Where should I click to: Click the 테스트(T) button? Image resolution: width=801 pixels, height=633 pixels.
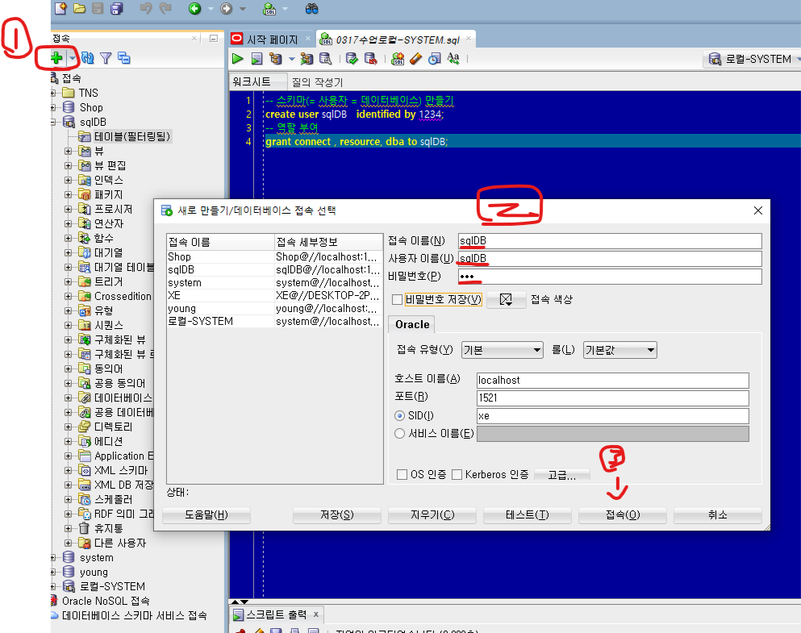(x=528, y=515)
